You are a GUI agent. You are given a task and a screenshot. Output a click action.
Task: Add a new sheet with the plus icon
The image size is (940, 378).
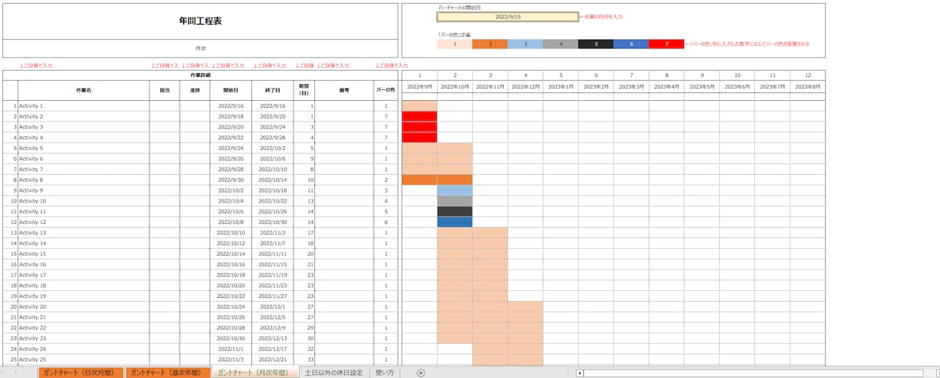421,373
